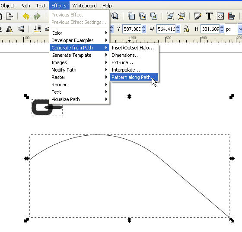Click the green Redo arrow icon
Image resolution: width=242 pixels, height=232 pixels.
pyautogui.click(x=37, y=16)
